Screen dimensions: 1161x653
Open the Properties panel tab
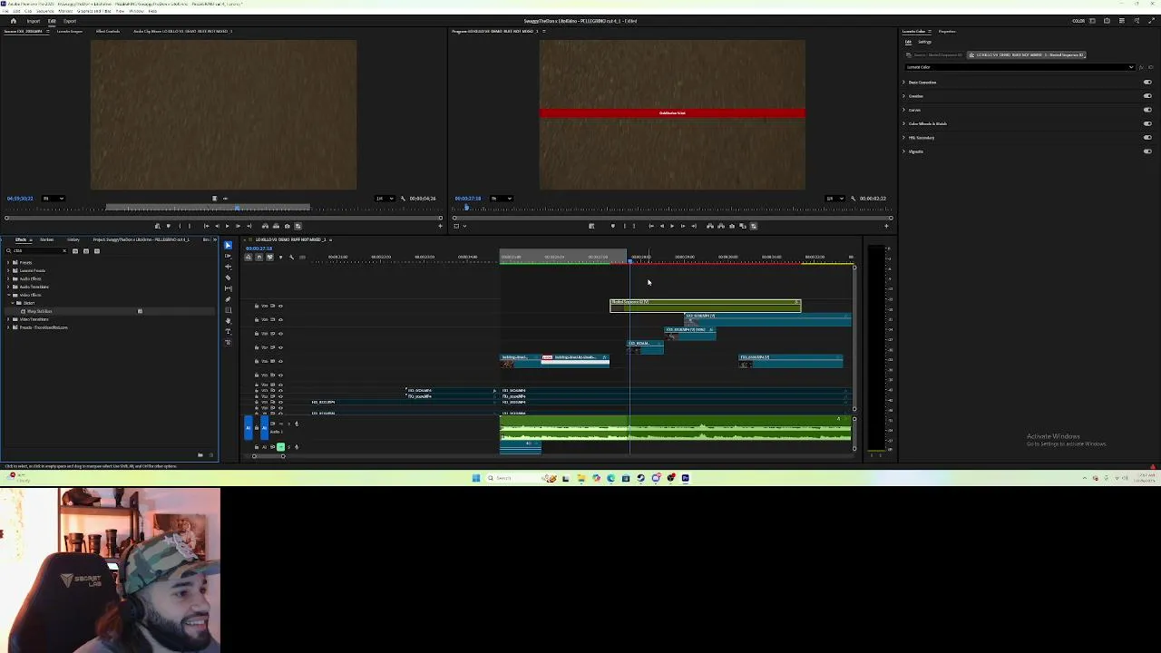point(947,32)
